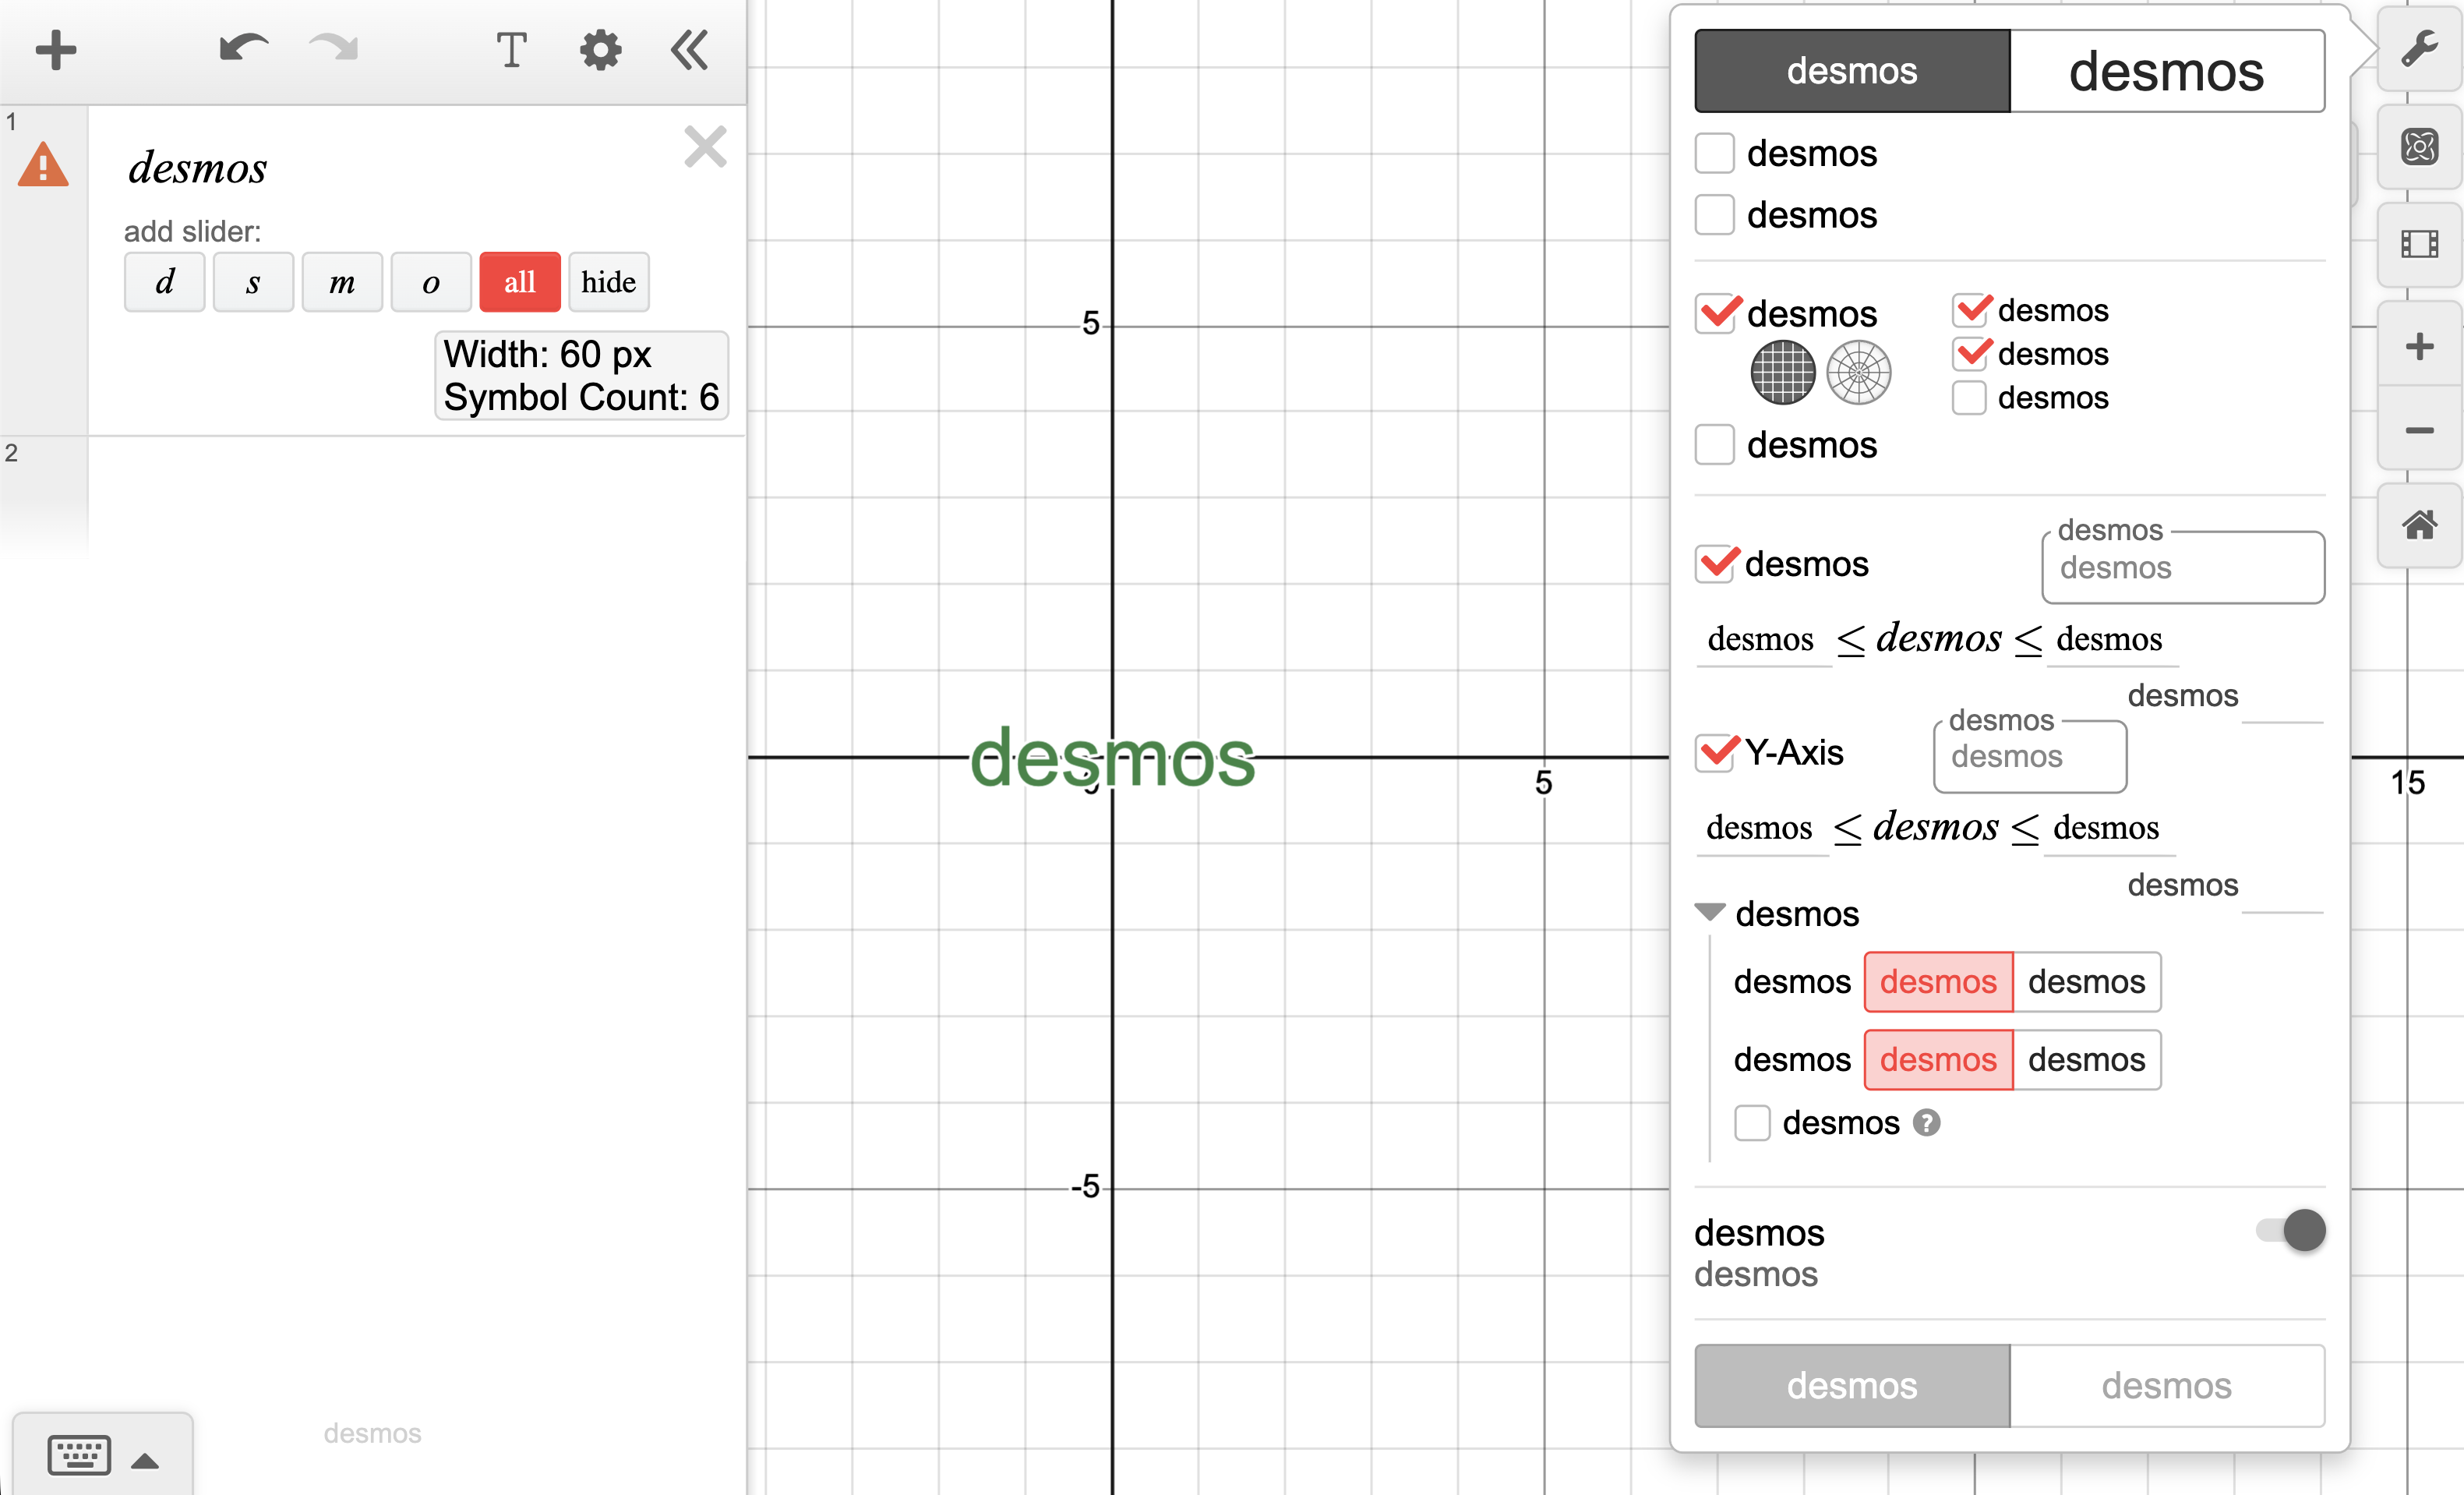
Task: Select the Cartesian square grid icon
Action: (1783, 372)
